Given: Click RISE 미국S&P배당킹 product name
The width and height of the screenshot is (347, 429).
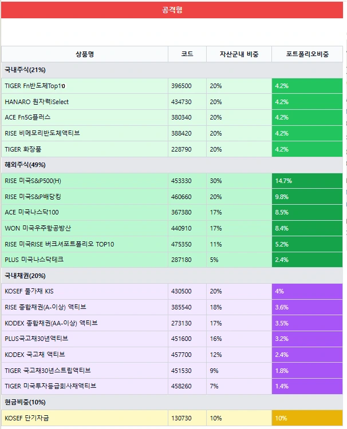Looking at the screenshot, I should point(33,197).
